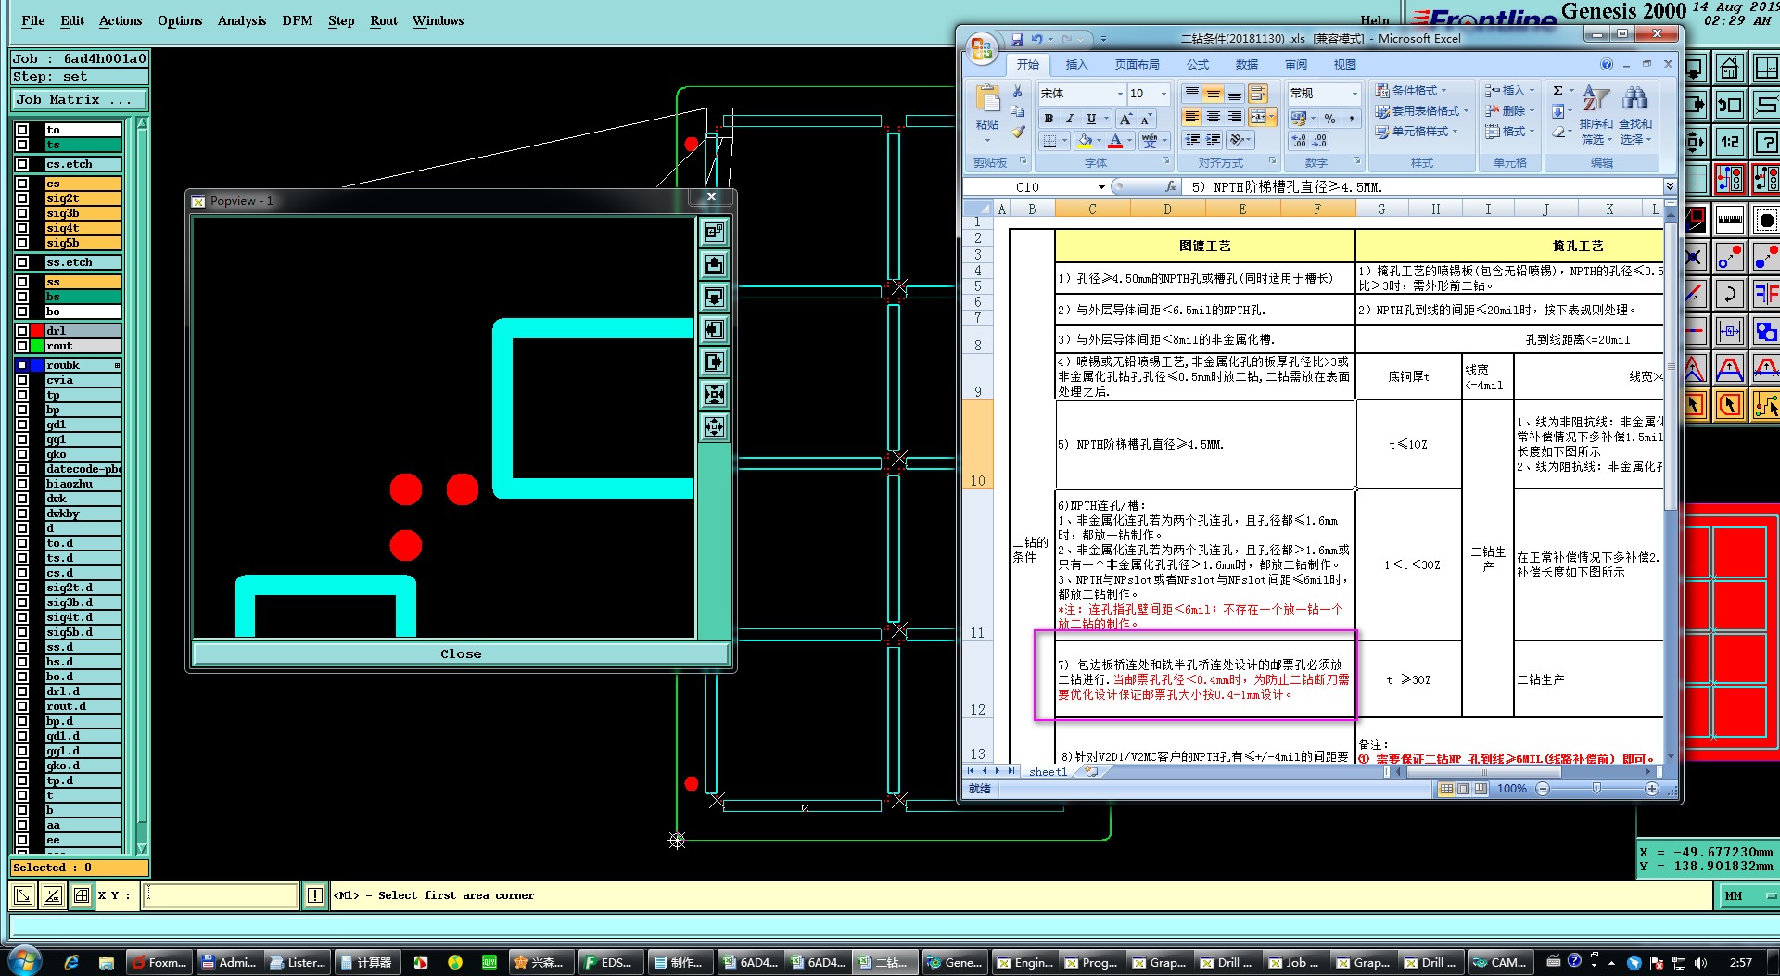Image resolution: width=1780 pixels, height=976 pixels.
Task: Open the 排序和筛选 sort and filter dropdown
Action: pos(1596,115)
